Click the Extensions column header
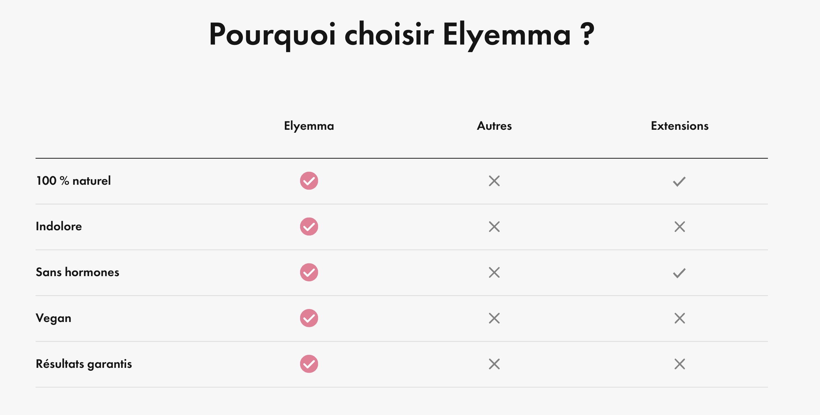The width and height of the screenshot is (820, 415). (680, 126)
